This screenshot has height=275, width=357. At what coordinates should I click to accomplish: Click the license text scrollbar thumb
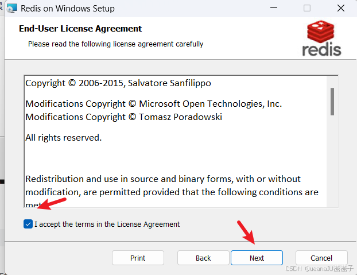pyautogui.click(x=332, y=102)
